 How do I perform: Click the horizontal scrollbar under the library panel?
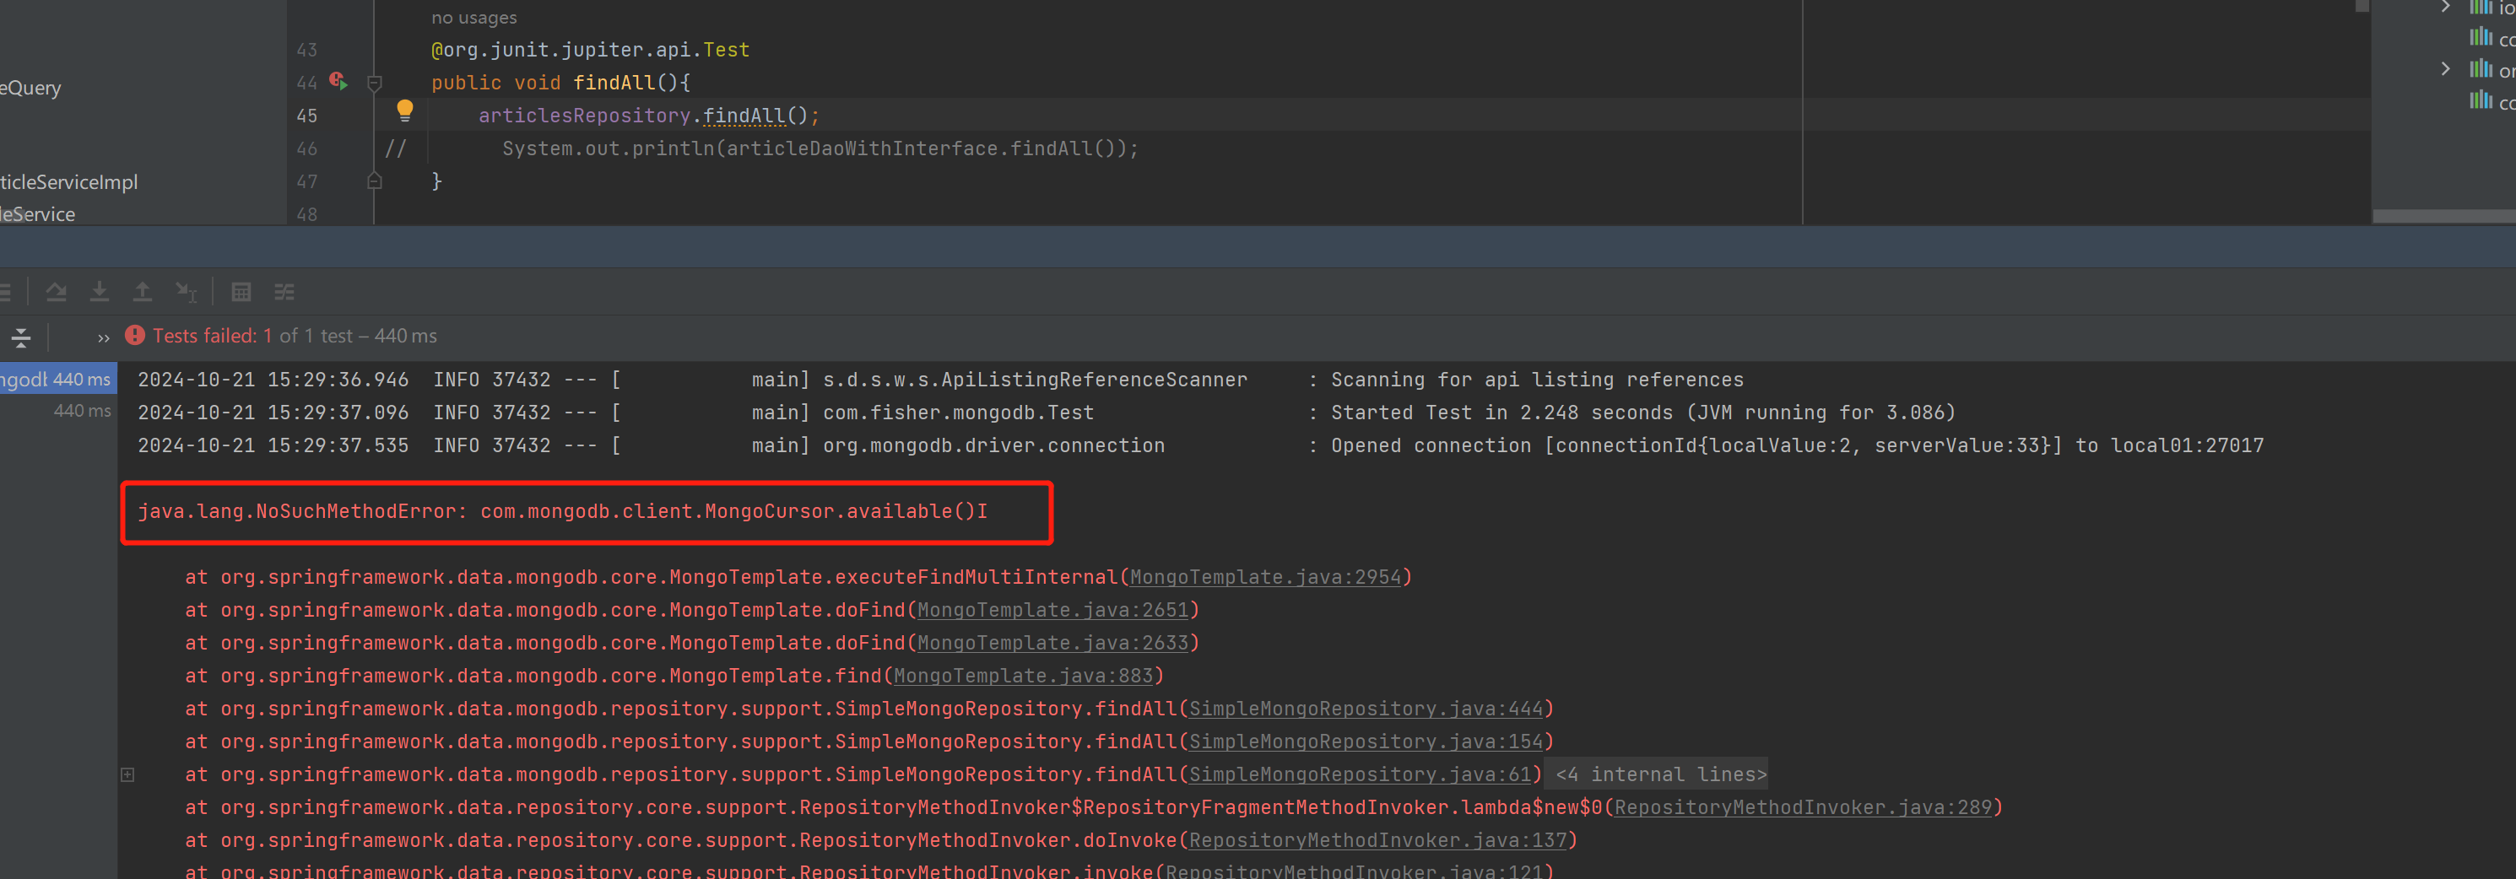[2443, 216]
